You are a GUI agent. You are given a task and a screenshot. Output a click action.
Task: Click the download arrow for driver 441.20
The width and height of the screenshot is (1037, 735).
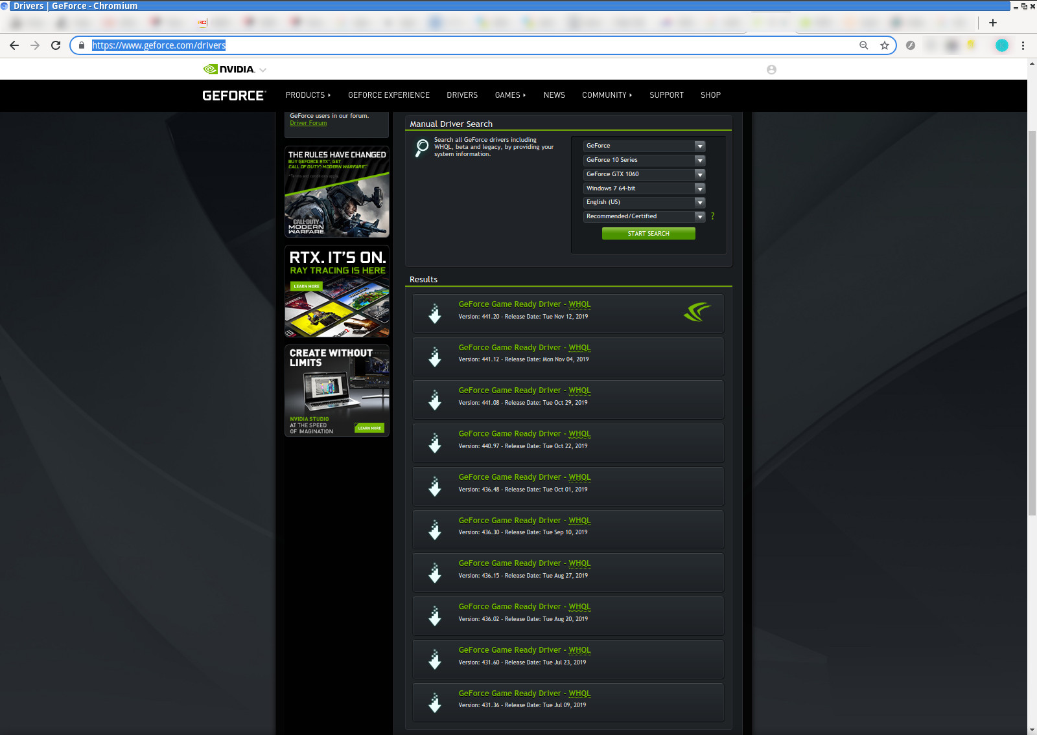435,313
